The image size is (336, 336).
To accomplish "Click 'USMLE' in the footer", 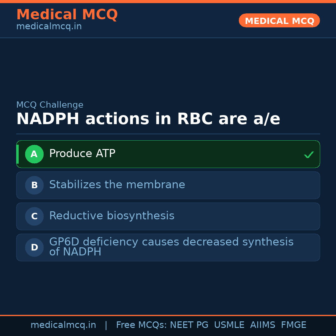I will click(229, 325).
